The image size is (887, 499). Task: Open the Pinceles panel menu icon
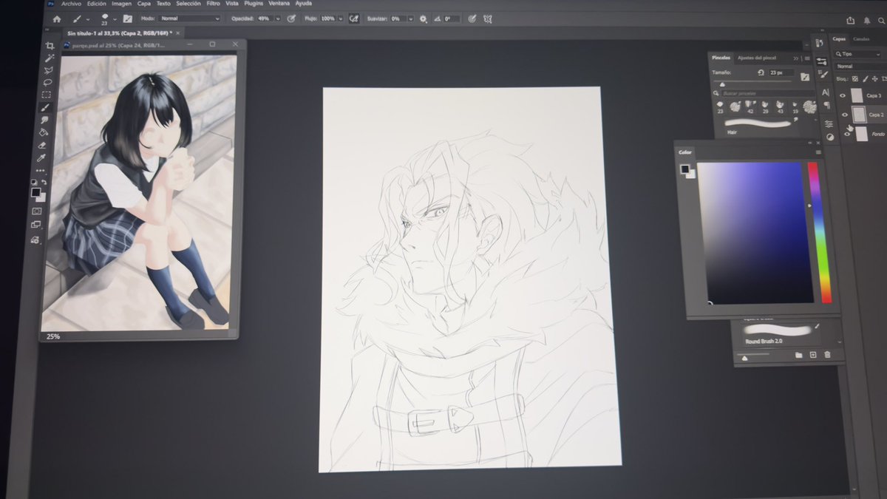(806, 58)
